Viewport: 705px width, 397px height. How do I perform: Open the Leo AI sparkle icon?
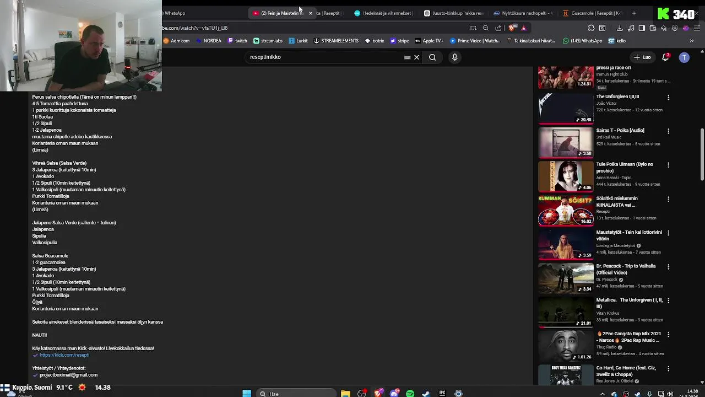[664, 28]
